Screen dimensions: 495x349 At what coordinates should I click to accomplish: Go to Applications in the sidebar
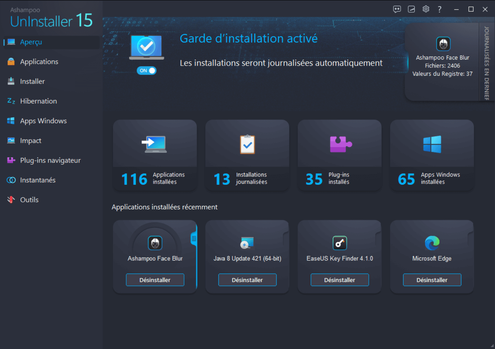pyautogui.click(x=51, y=62)
